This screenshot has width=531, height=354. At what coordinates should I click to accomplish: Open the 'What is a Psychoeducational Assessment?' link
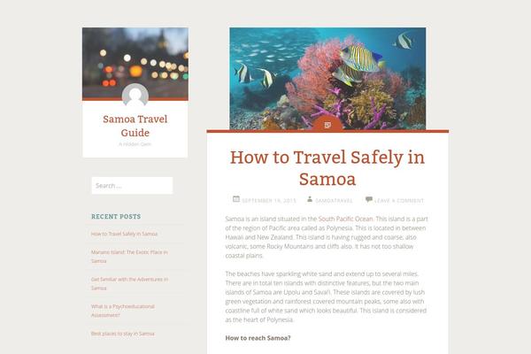tap(123, 311)
